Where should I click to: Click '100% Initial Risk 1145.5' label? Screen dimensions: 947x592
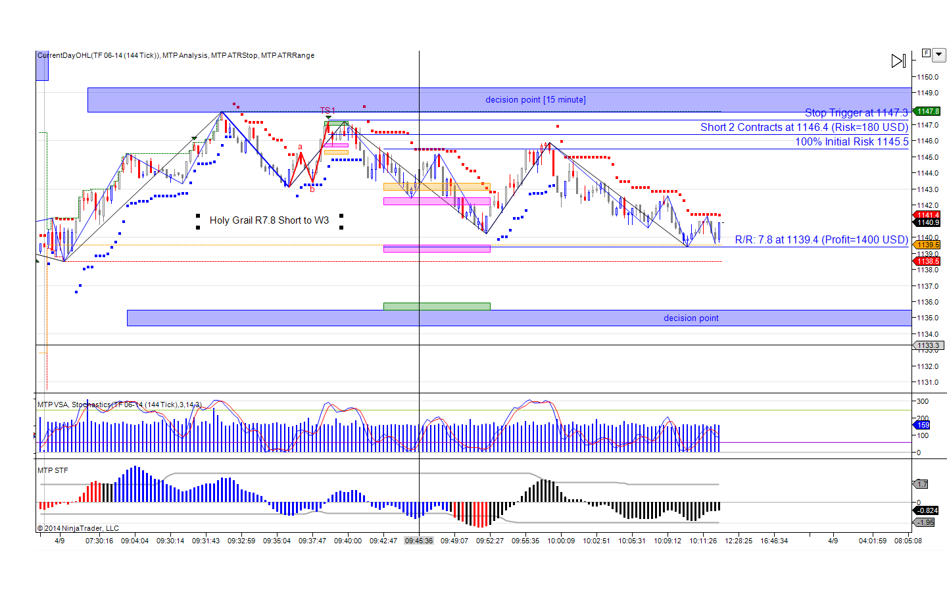pyautogui.click(x=852, y=142)
